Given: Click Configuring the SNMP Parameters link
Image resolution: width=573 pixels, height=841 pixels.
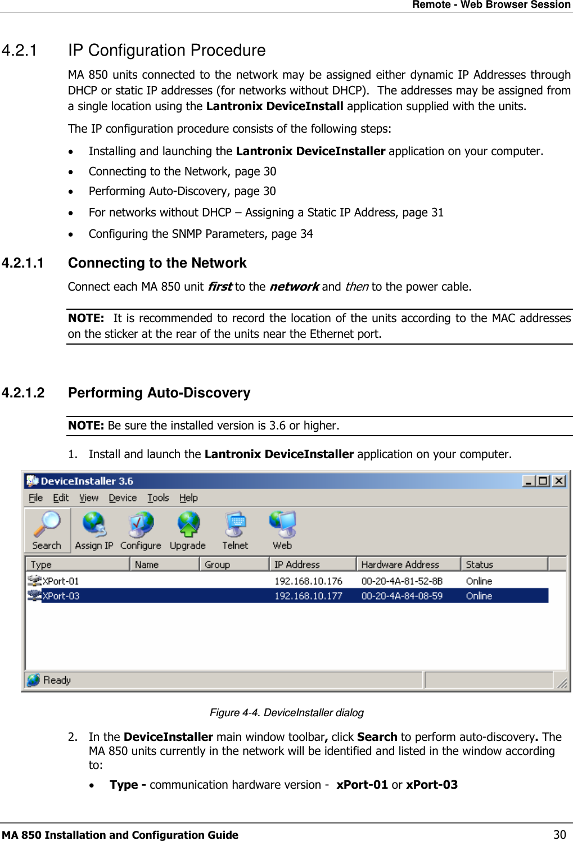Looking at the screenshot, I should point(201,234).
